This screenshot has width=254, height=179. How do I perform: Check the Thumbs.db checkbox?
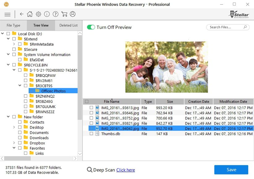pos(91,134)
